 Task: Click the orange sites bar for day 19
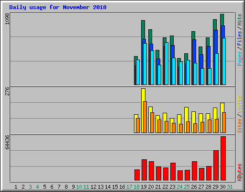(145, 117)
